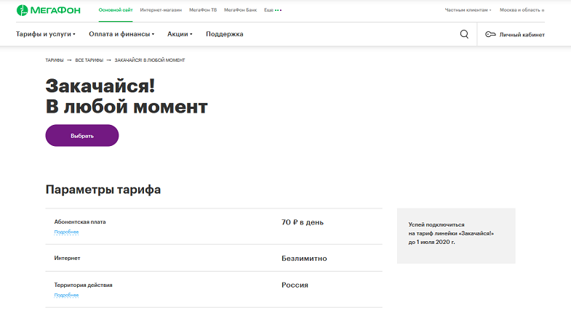Open Подробнее under Территория действия
Screen dimensions: 571x313
[x=66, y=295]
